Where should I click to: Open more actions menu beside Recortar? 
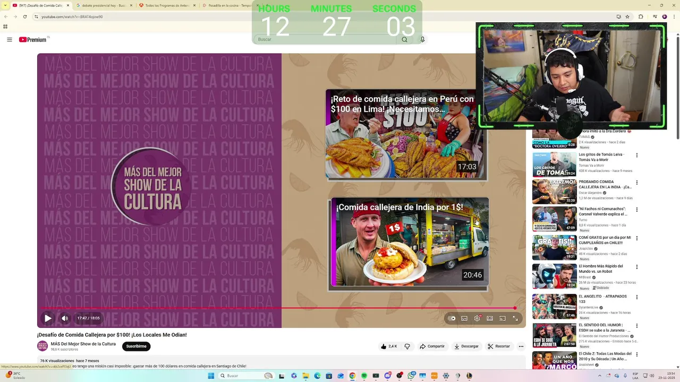[x=521, y=346]
